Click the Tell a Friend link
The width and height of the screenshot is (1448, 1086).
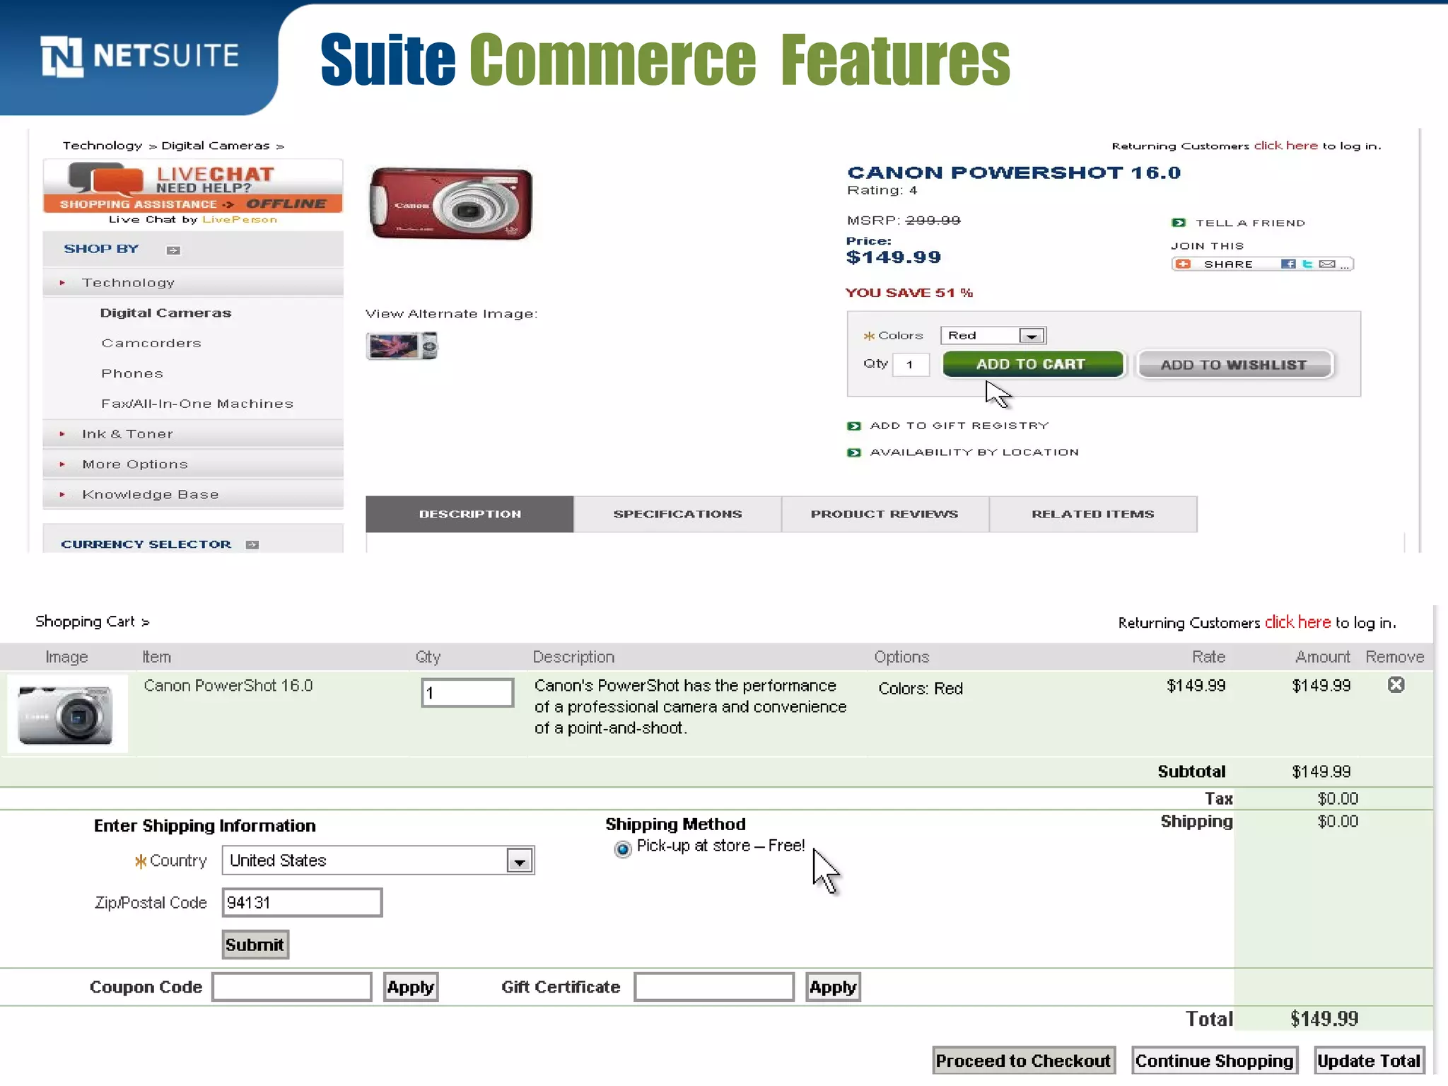[1250, 223]
